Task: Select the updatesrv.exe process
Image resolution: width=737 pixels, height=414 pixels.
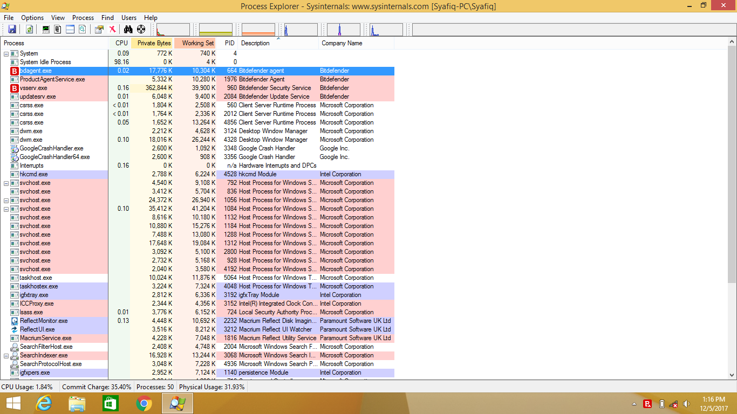Action: [197, 96]
